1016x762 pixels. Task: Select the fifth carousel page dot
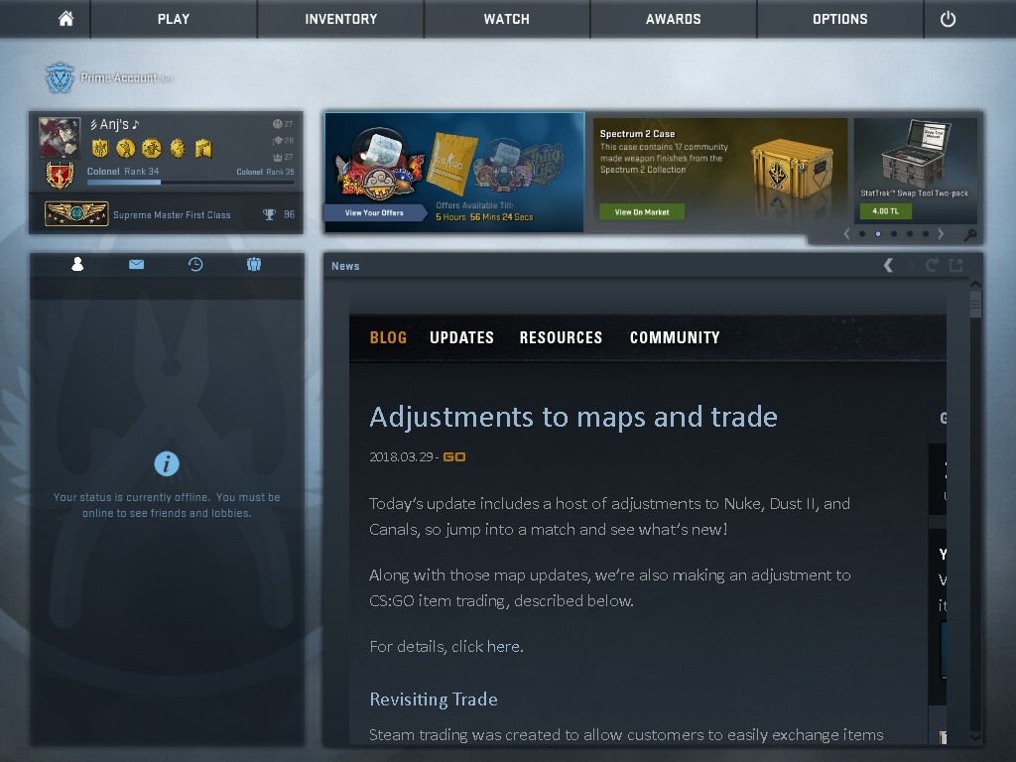point(926,234)
